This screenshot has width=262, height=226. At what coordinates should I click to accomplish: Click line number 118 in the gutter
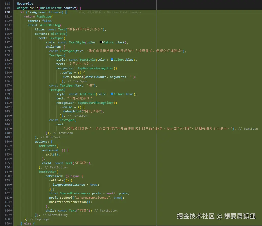(7, 4)
